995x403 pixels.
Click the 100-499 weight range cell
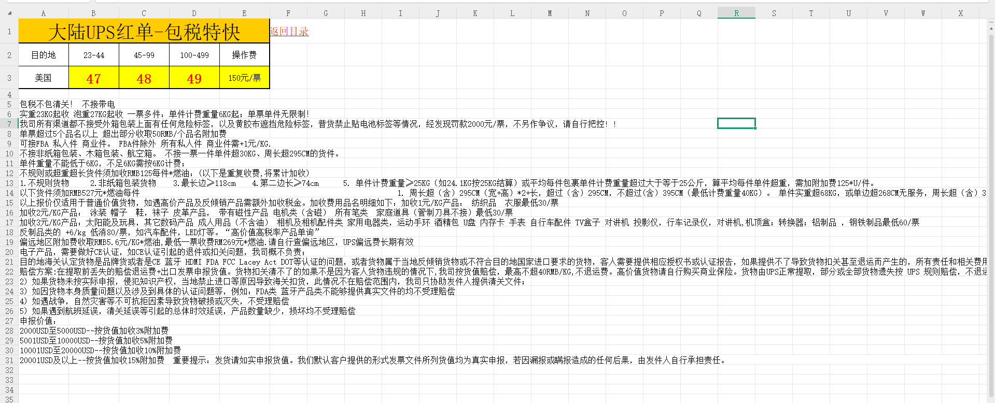point(194,55)
